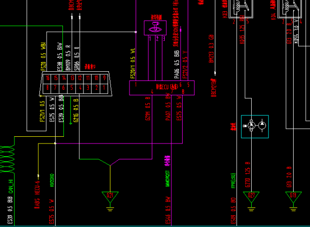The height and width of the screenshot is (227, 310).
Task: Click pin 5 of the magenta ECU box
Action: pyautogui.click(x=188, y=85)
